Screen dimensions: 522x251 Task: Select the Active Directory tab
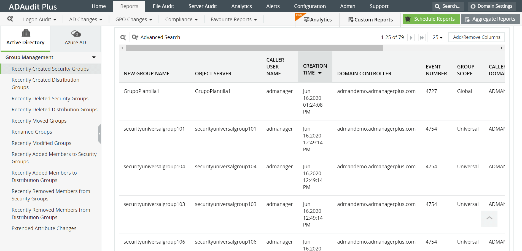pos(25,39)
